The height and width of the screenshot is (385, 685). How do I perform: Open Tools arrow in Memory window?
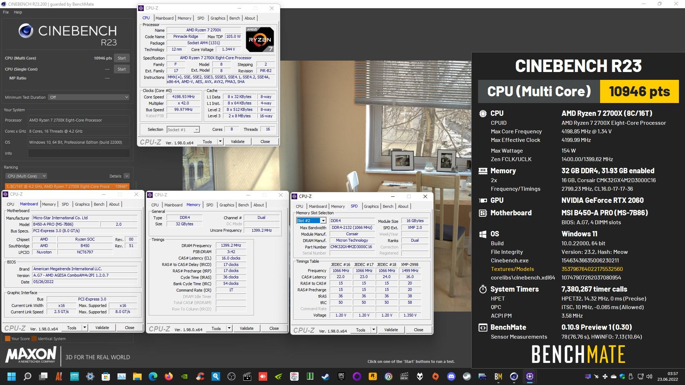point(229,329)
